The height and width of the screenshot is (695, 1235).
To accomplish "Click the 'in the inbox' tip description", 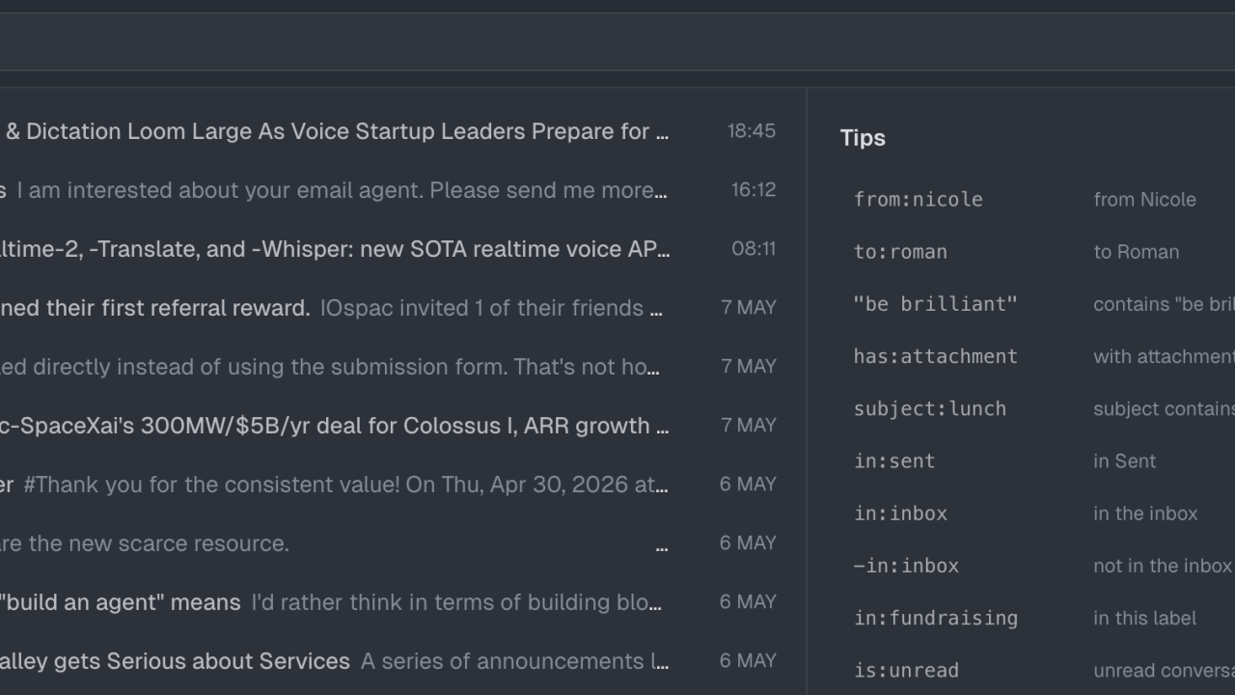I will [x=1145, y=514].
